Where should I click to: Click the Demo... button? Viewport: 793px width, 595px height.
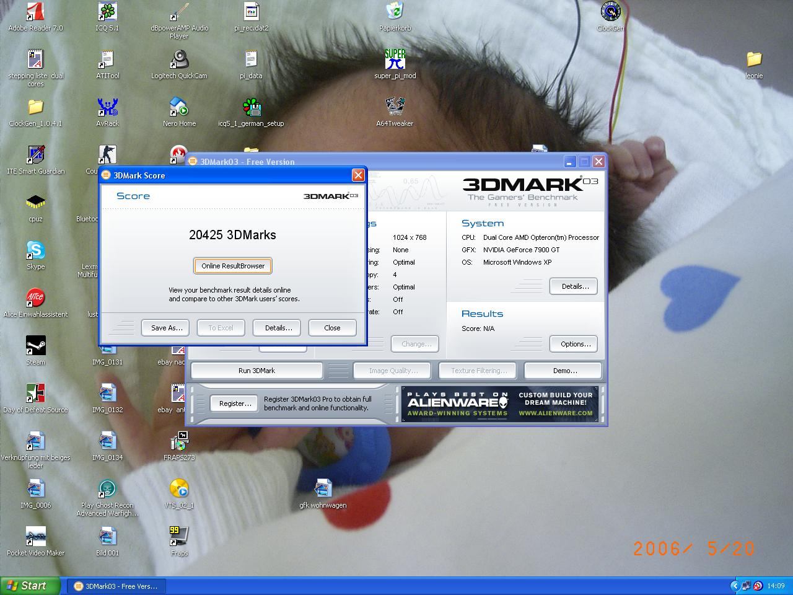coord(564,371)
